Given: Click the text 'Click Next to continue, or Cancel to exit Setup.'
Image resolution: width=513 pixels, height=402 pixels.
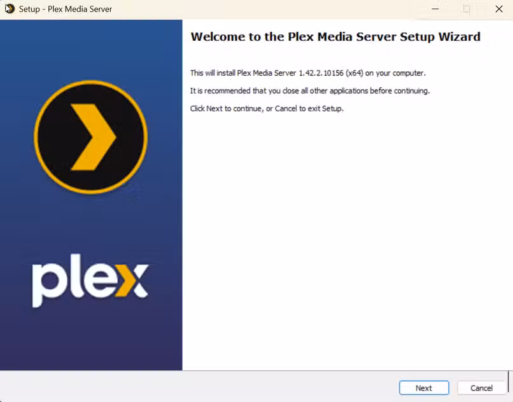Looking at the screenshot, I should tap(267, 109).
